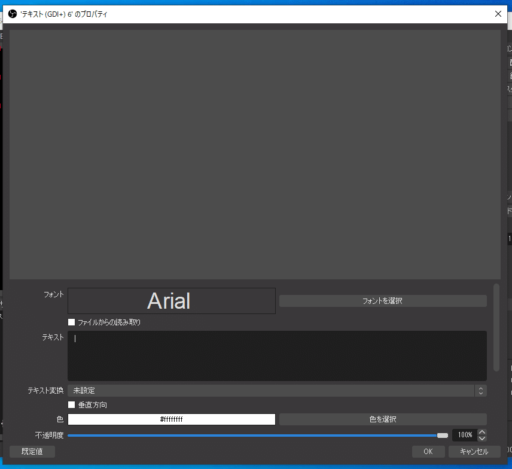Increase opacity with the up stepper arrow

[x=482, y=432]
